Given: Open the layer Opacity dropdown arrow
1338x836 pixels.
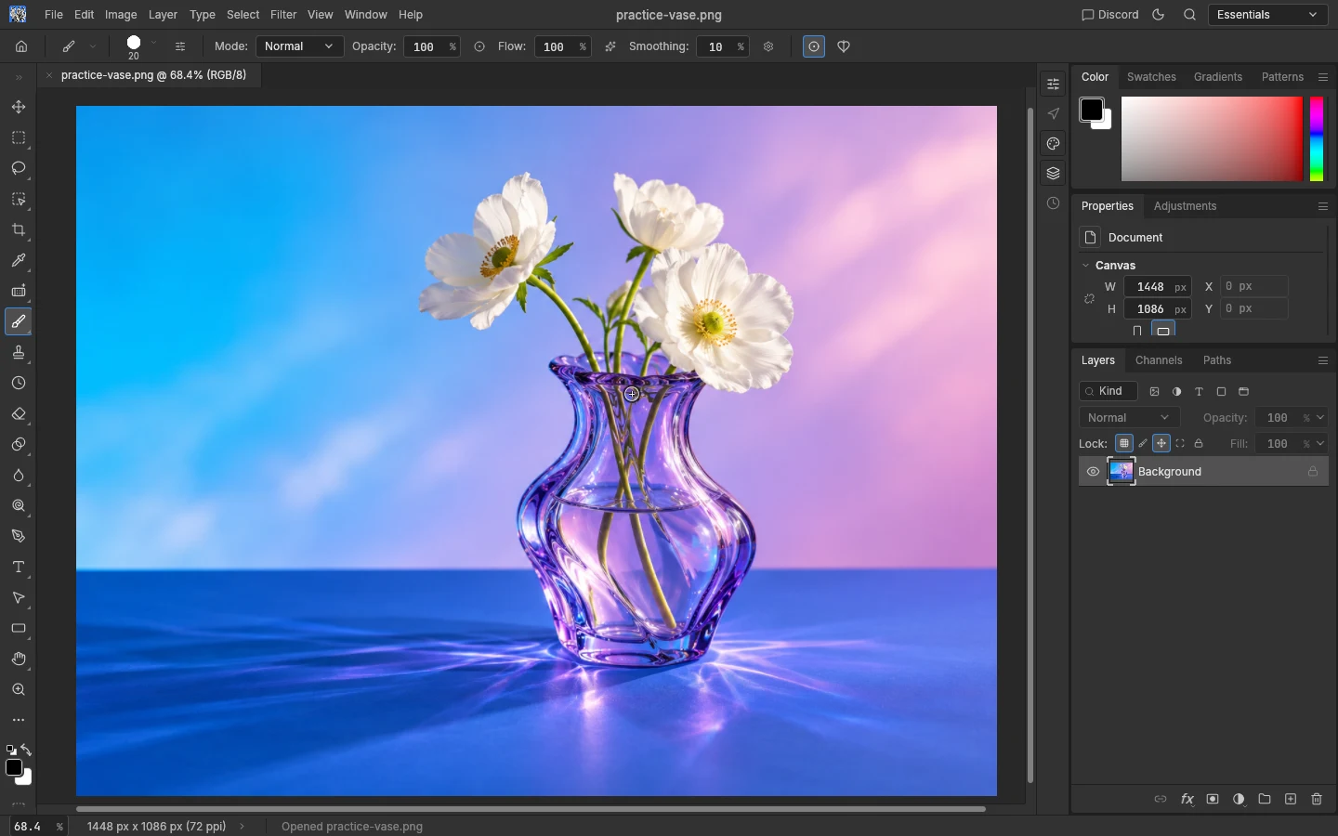Looking at the screenshot, I should [x=1320, y=418].
